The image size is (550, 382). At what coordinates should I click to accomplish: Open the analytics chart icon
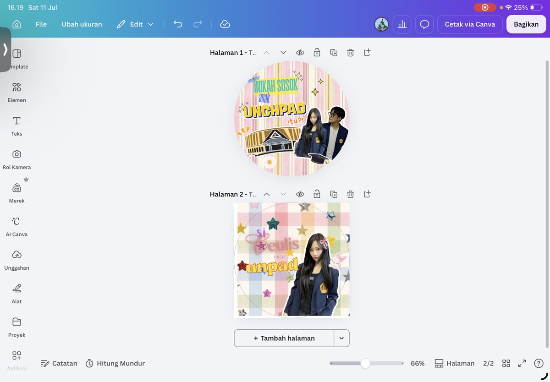click(x=402, y=24)
